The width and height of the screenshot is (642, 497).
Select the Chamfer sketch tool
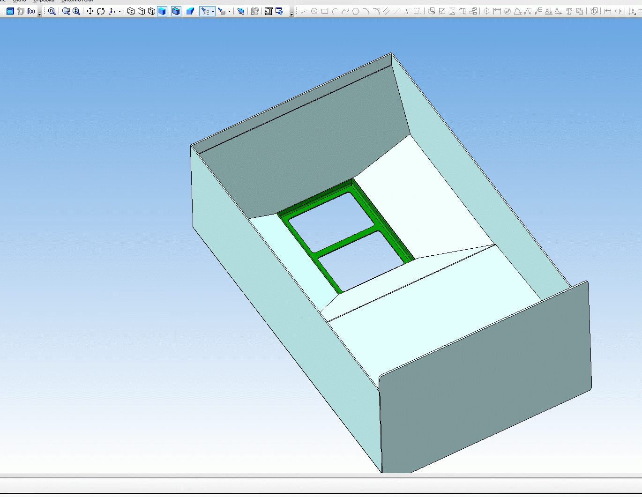tap(366, 11)
